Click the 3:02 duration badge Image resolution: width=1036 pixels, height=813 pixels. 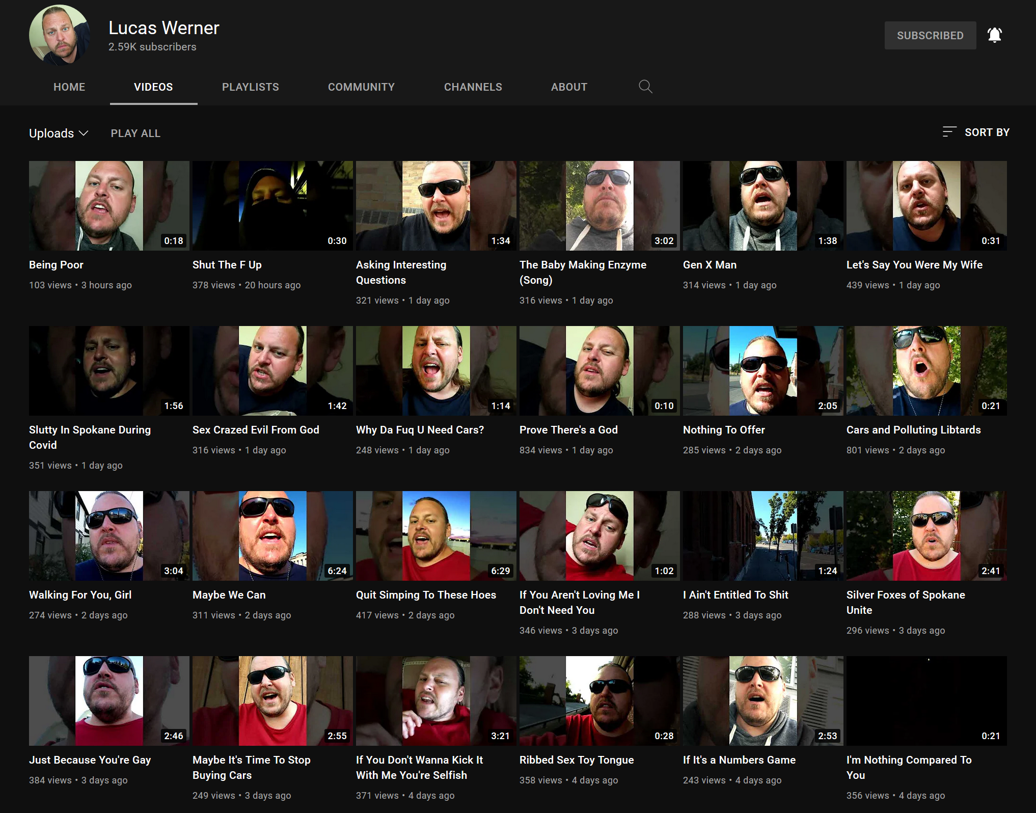[x=664, y=241]
